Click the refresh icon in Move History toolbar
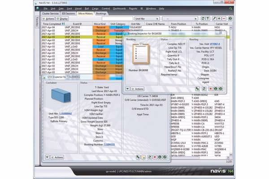The height and width of the screenshot is (179, 269). (203, 18)
